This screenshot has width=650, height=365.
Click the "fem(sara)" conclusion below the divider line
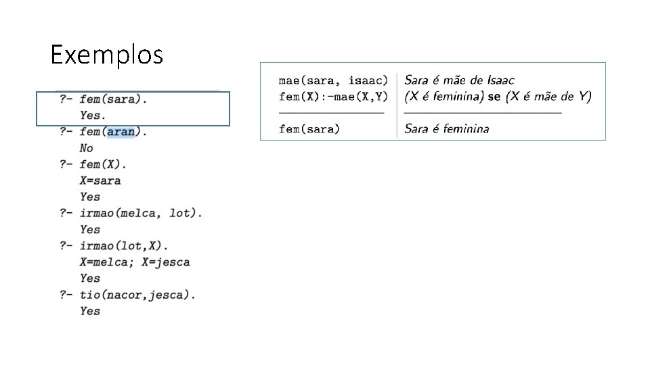tap(309, 128)
